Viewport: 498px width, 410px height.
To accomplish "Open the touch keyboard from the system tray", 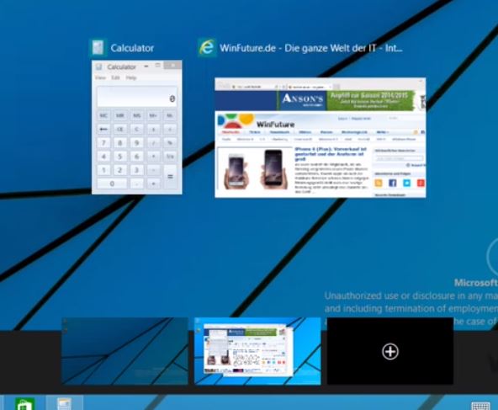I will 481,406.
